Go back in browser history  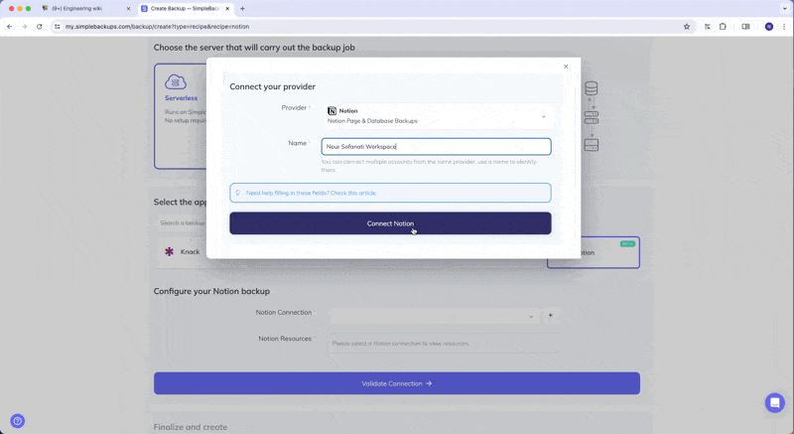(x=10, y=27)
